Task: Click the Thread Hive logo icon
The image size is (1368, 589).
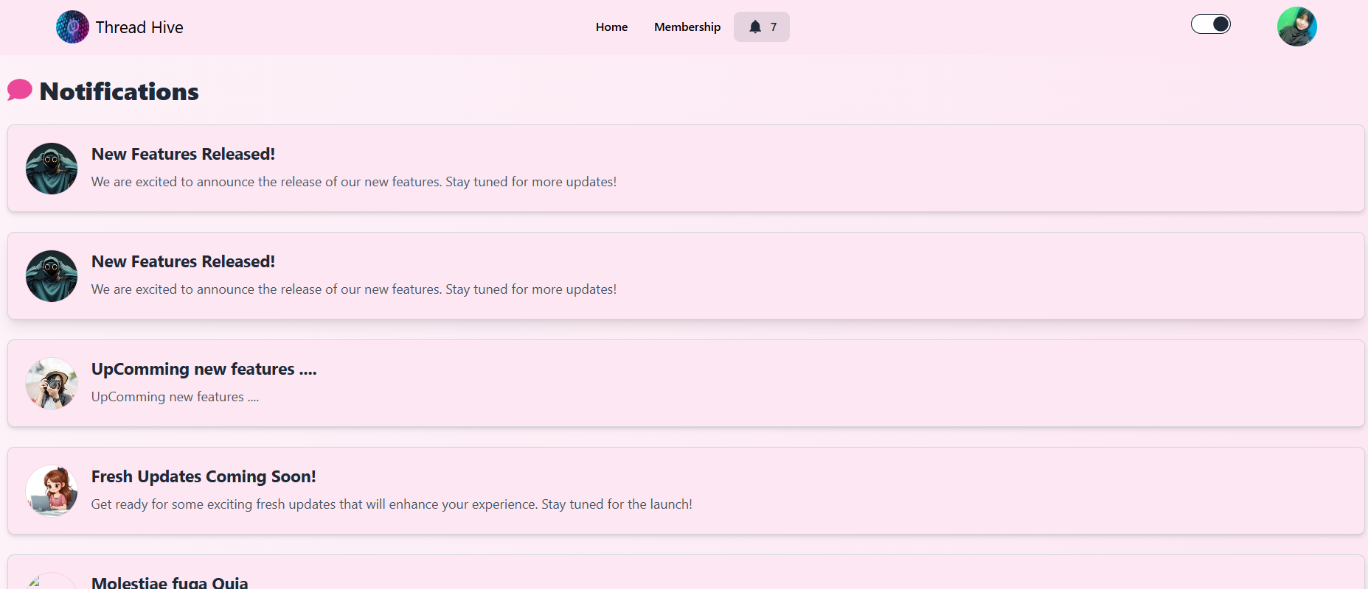Action: point(72,27)
